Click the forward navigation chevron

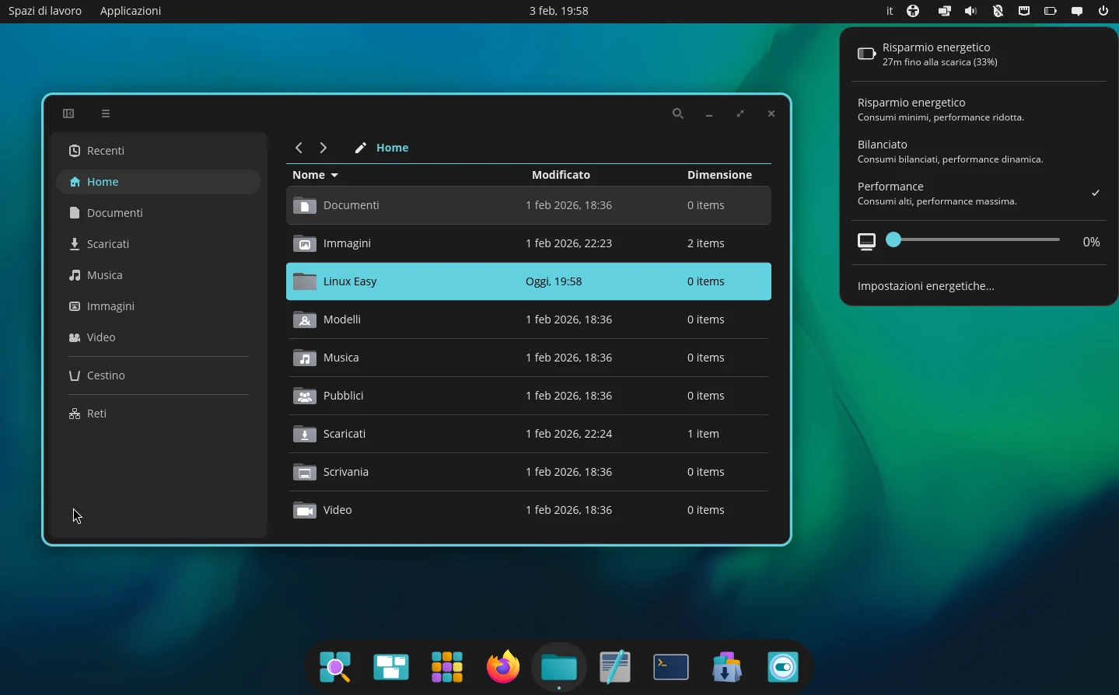(x=323, y=148)
